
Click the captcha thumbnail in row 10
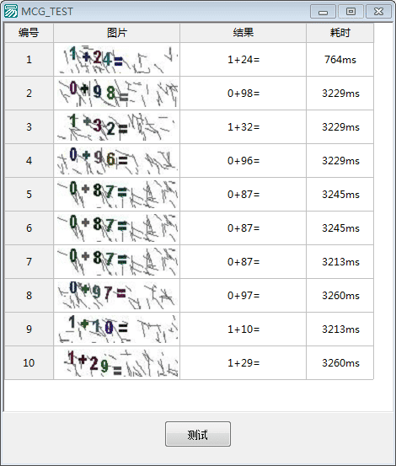117,362
